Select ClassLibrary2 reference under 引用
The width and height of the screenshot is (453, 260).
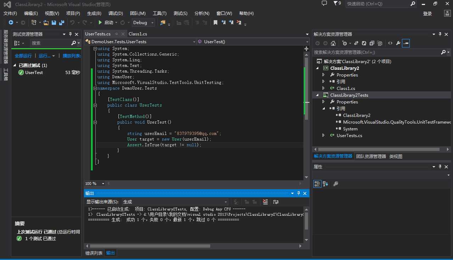point(357,115)
